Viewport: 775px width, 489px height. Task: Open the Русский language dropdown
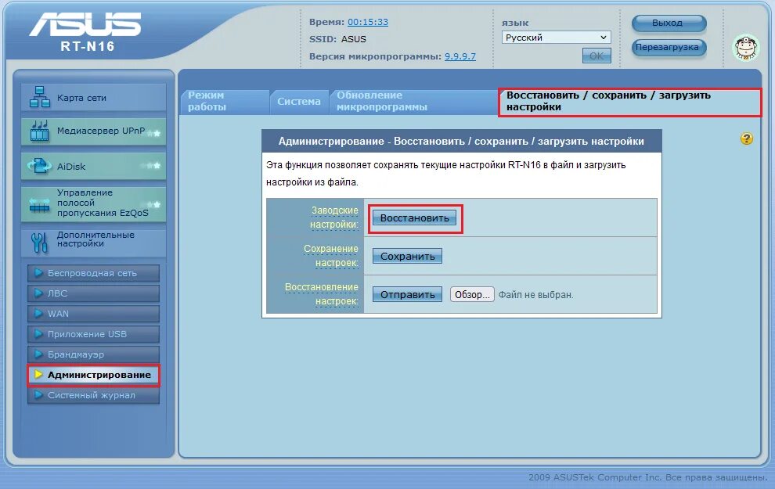pyautogui.click(x=556, y=38)
